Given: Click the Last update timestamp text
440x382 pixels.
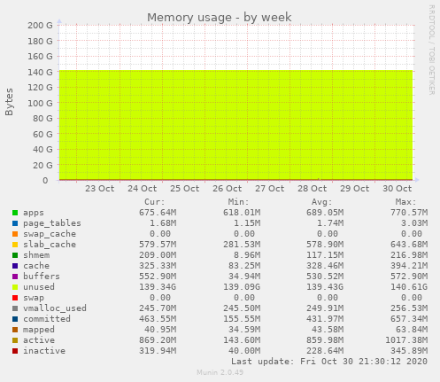Looking at the screenshot, I should click(329, 362).
